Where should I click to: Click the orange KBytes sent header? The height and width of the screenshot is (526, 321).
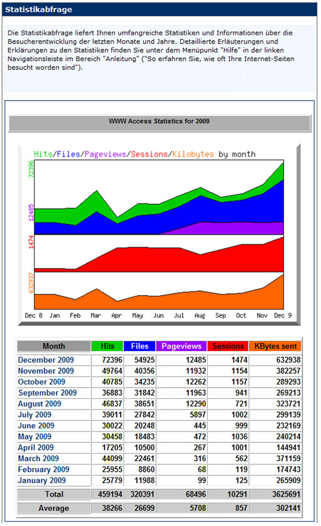[276, 346]
